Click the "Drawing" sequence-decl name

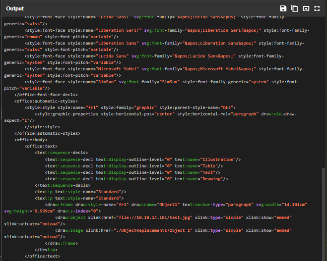(x=213, y=178)
